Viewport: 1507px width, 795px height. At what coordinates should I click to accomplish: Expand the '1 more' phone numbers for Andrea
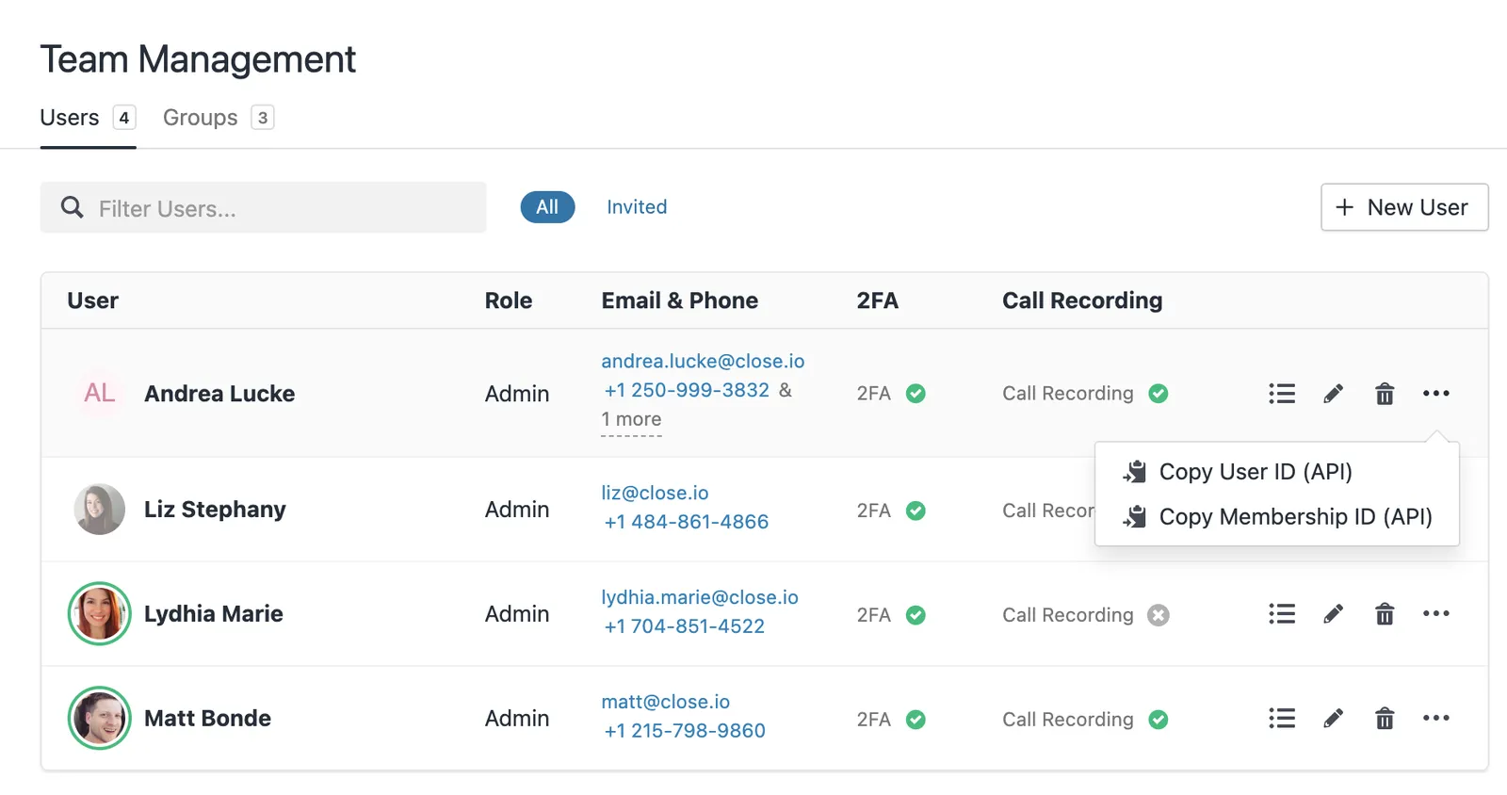click(x=631, y=419)
